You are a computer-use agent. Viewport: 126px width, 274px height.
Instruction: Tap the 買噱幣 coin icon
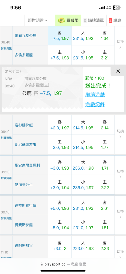click(x=60, y=21)
